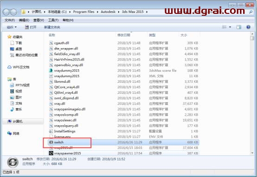Click the Back navigation arrow button
This screenshot has height=177, width=257.
click(x=6, y=12)
